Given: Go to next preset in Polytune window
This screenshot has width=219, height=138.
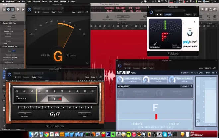Looking at the screenshot, I should click(x=161, y=15).
